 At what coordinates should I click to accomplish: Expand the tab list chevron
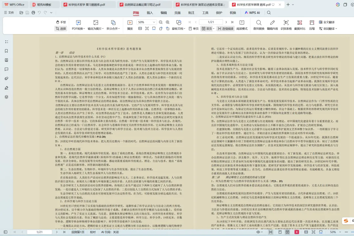tap(293, 5)
